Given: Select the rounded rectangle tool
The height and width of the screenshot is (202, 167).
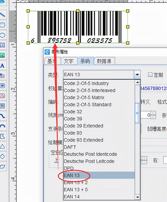Looking at the screenshot, I should coord(3,25).
